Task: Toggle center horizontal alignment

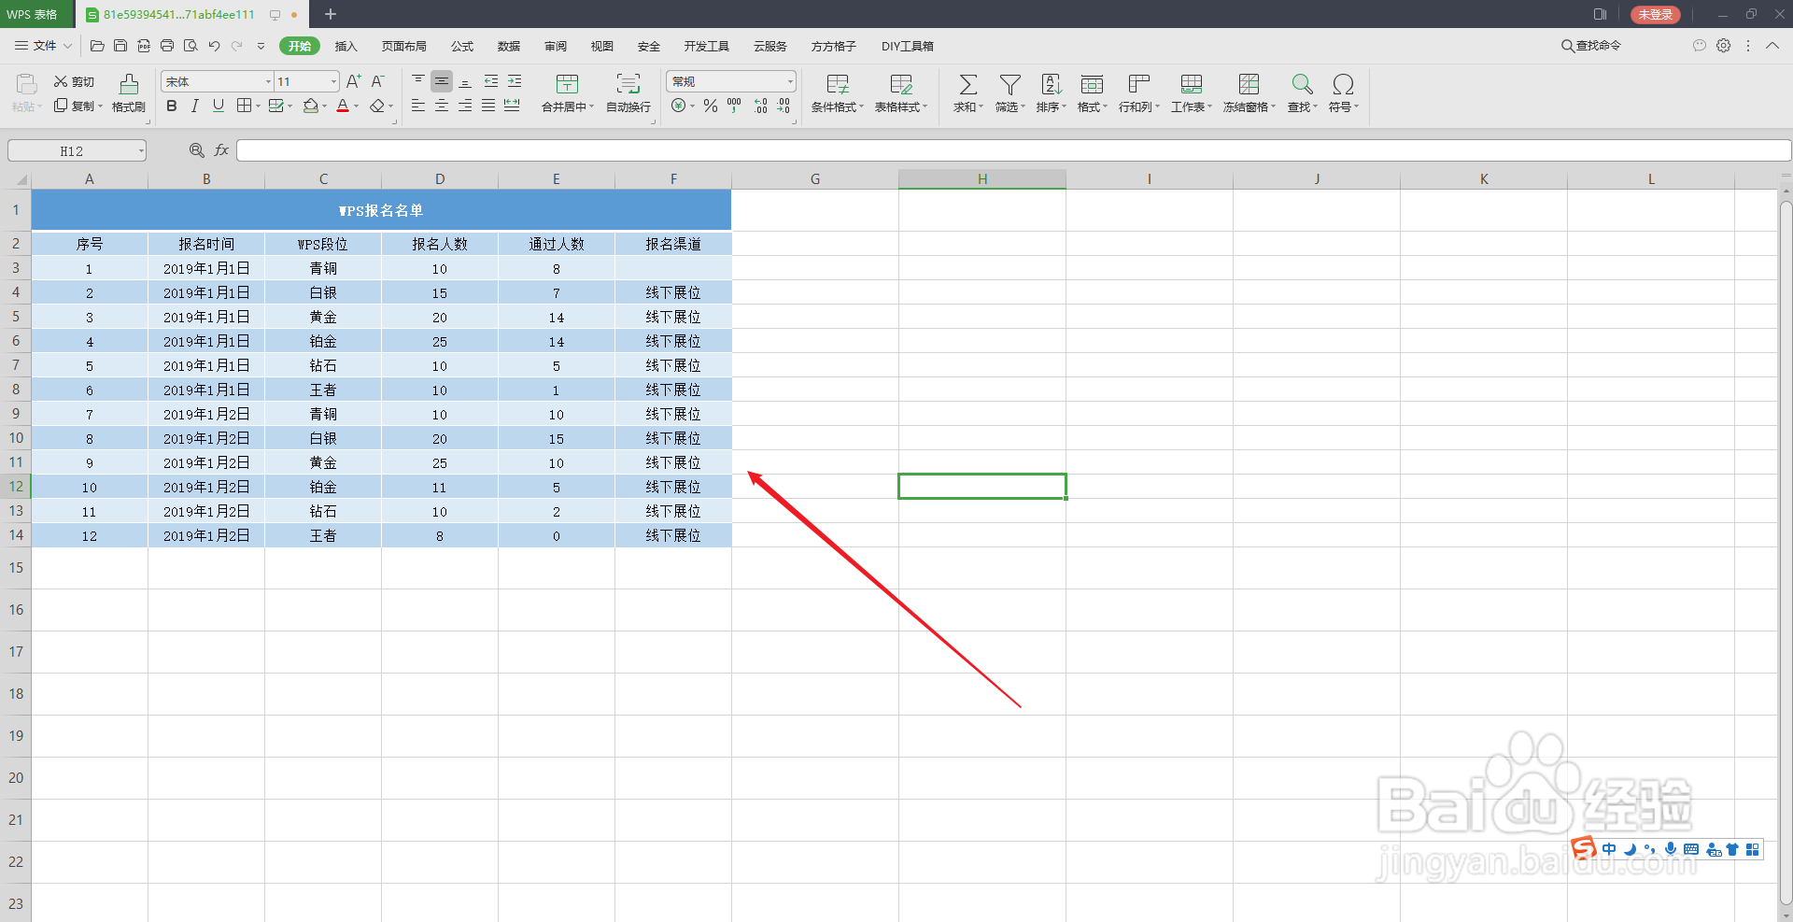Action: click(442, 106)
